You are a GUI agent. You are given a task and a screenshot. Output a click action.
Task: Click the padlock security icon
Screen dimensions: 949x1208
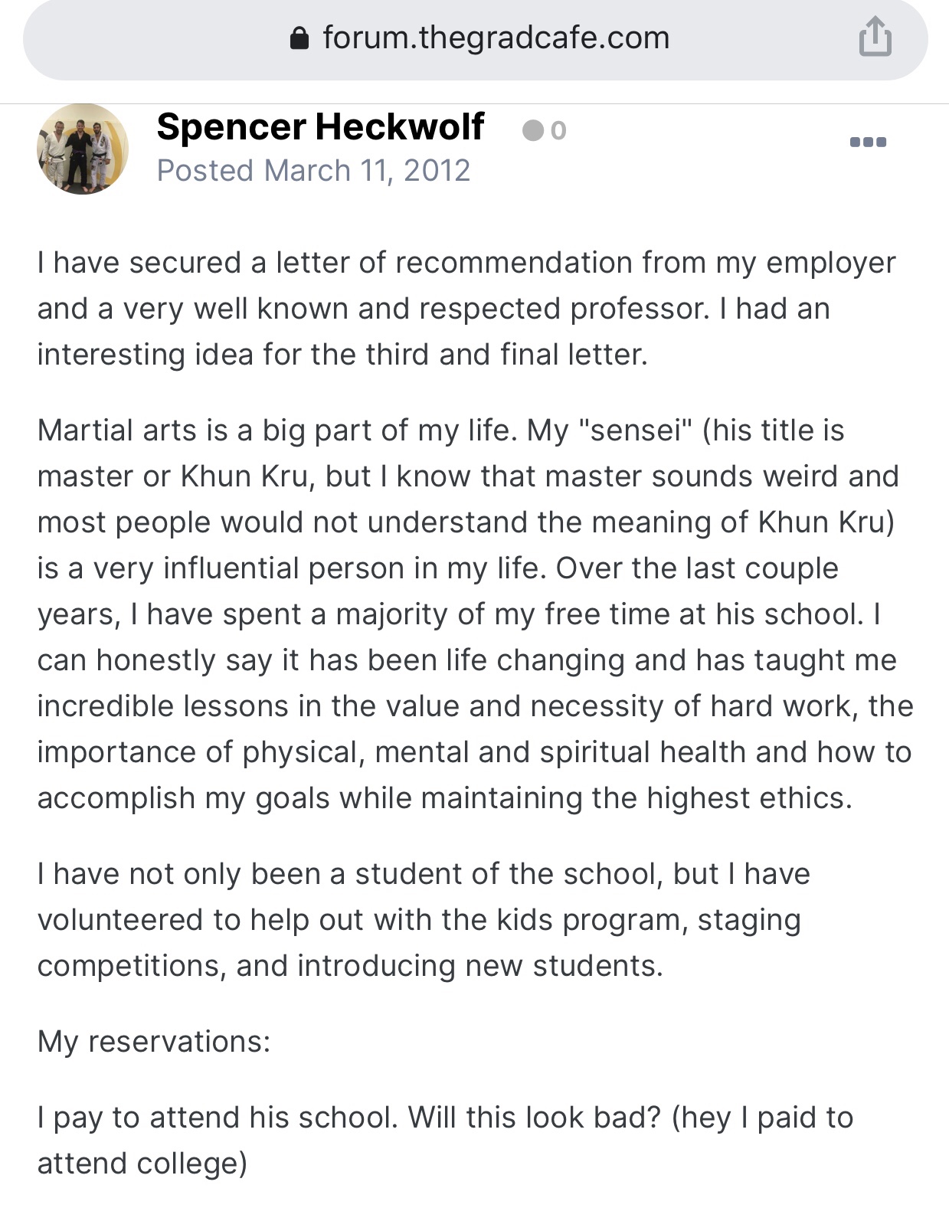point(300,38)
